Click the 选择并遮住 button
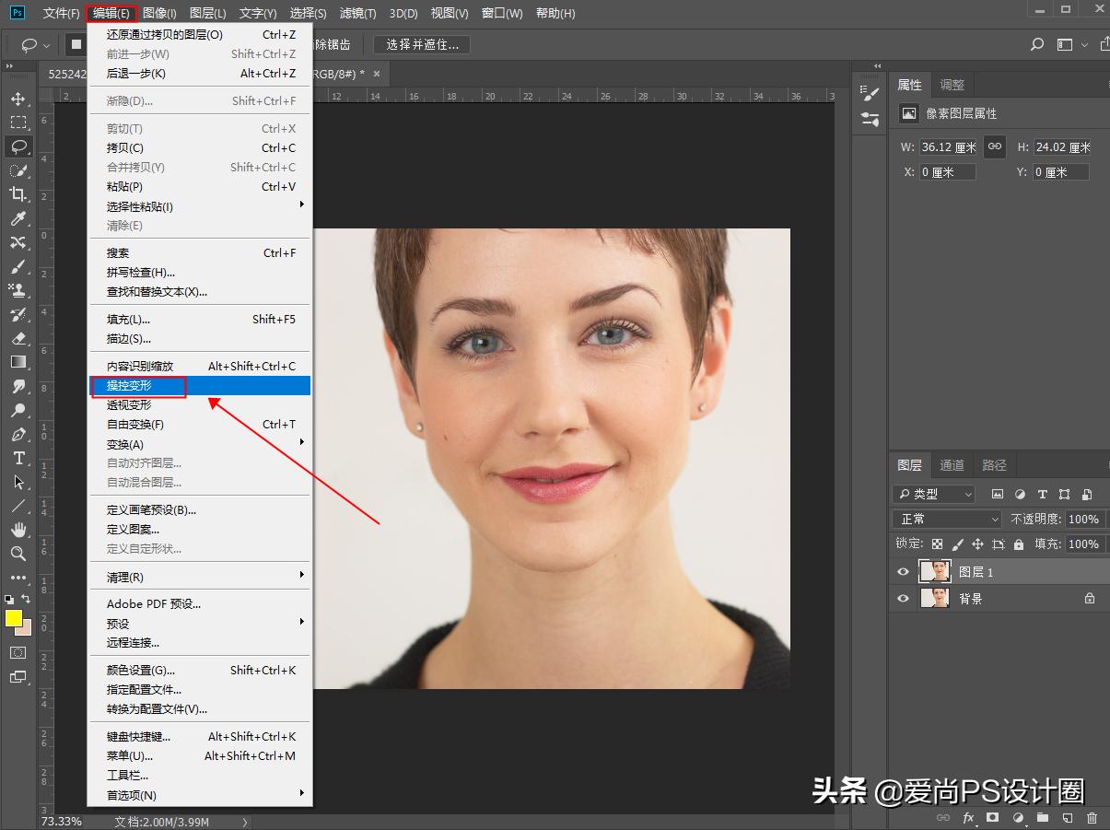This screenshot has height=830, width=1110. (422, 44)
